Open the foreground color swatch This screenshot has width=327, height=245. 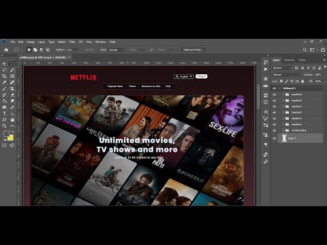coord(6,133)
